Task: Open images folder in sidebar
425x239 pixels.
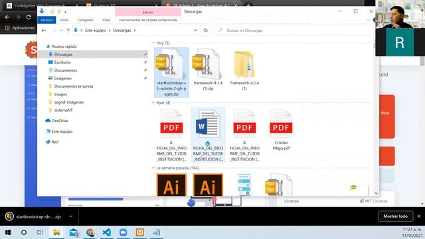Action: pos(58,94)
